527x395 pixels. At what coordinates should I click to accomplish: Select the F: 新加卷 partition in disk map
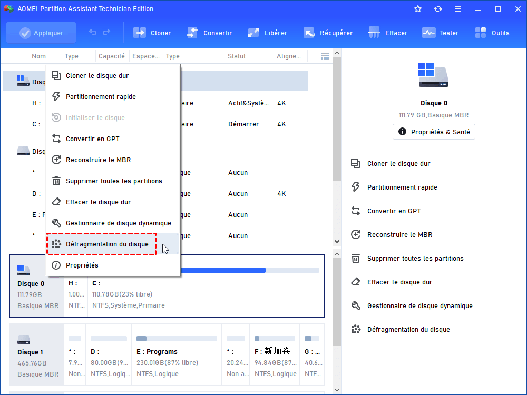click(x=275, y=354)
